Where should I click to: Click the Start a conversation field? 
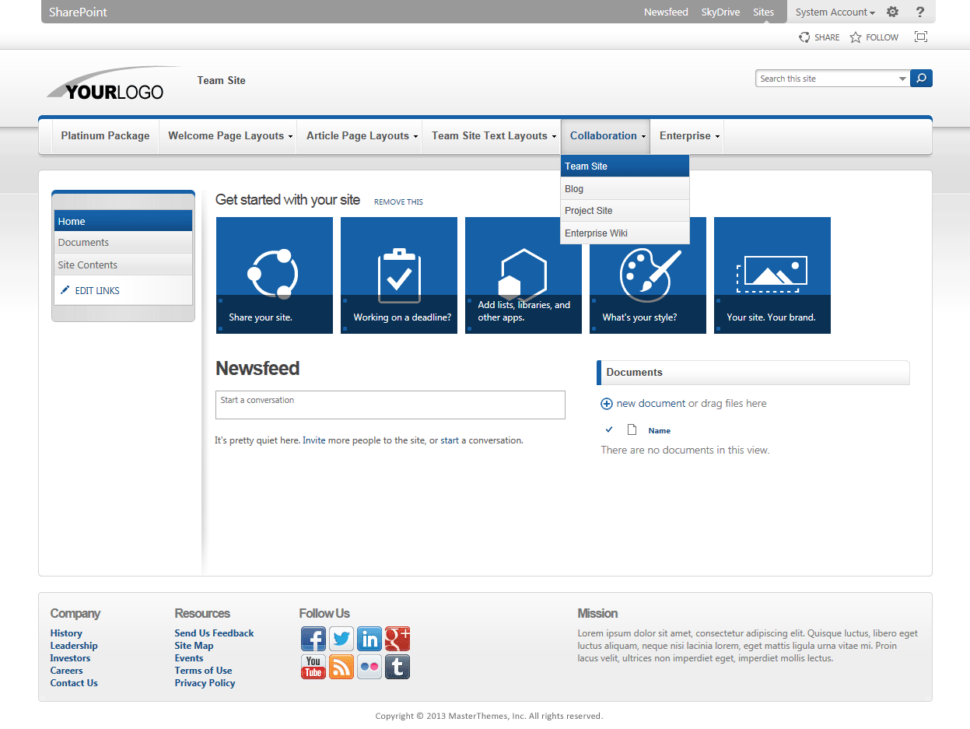pyautogui.click(x=390, y=405)
